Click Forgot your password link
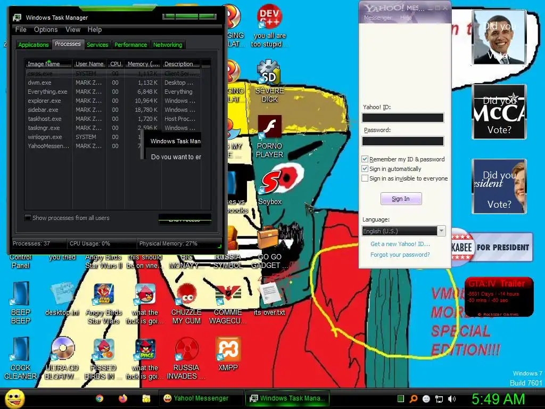Screen dimensions: 545x409 click(x=400, y=255)
